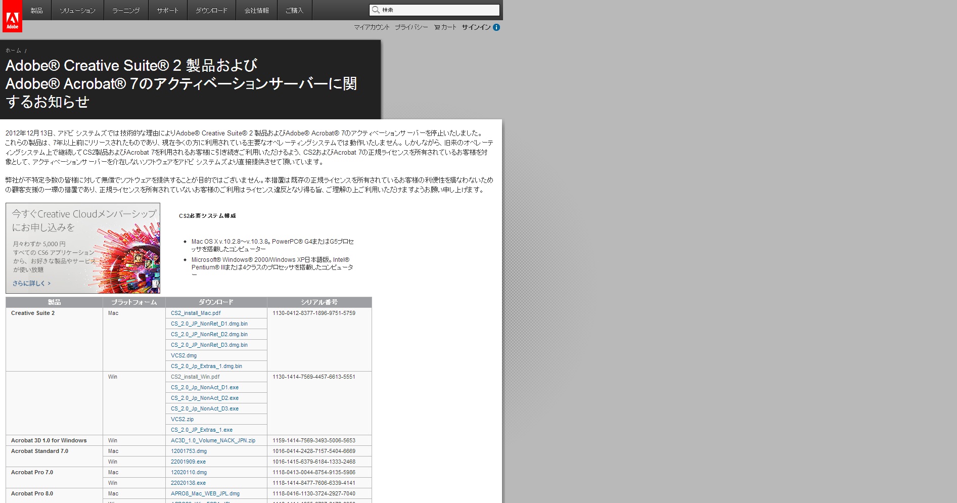Open the ソリューション navigation menu

(77, 10)
